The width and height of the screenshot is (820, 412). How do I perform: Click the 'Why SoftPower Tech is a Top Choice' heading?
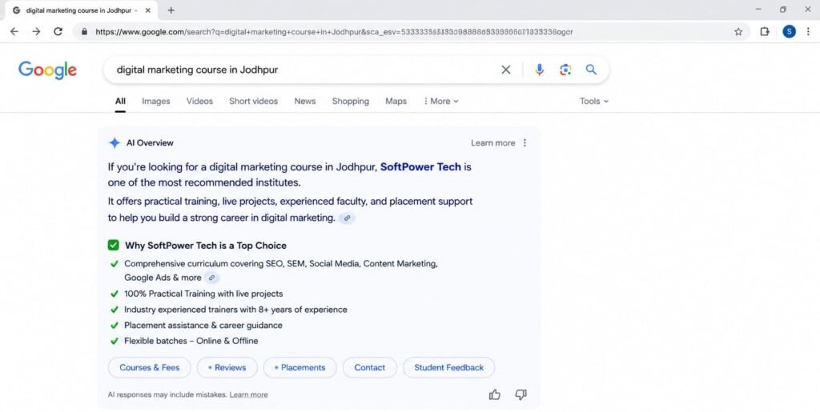click(206, 246)
